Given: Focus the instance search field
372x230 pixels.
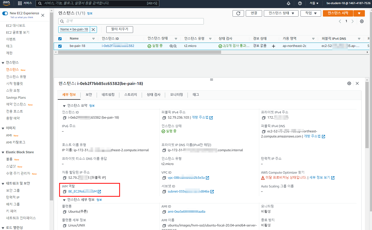Looking at the screenshot, I should [x=131, y=21].
